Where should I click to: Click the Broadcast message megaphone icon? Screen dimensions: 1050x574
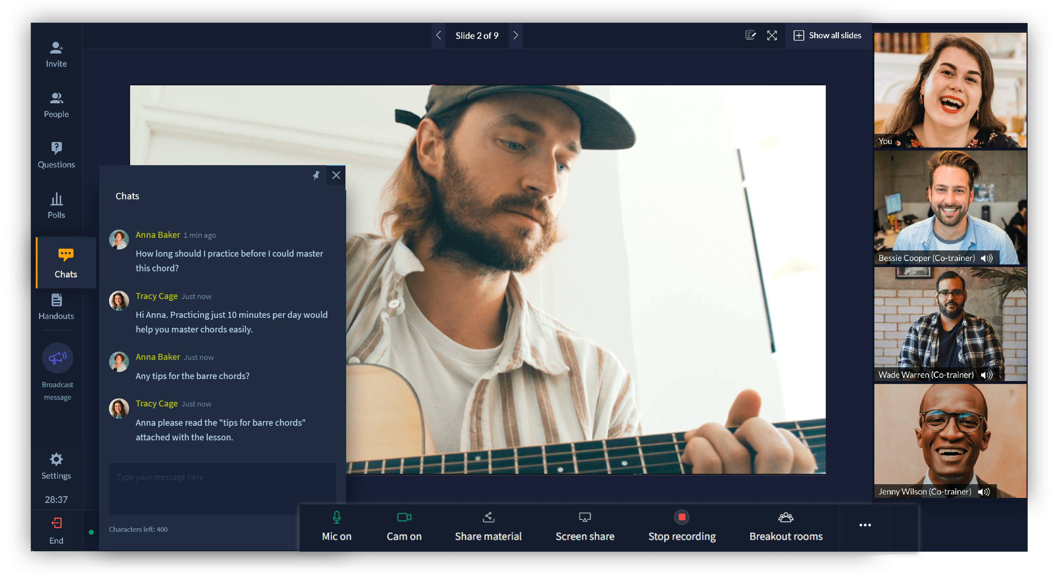tap(58, 358)
